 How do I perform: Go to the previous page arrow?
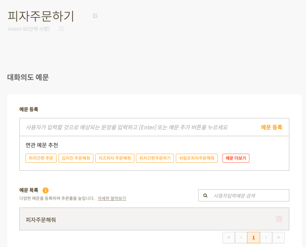click(x=241, y=238)
